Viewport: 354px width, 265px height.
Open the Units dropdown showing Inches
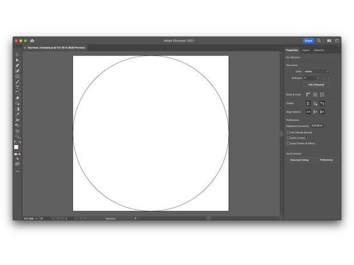[x=316, y=72]
